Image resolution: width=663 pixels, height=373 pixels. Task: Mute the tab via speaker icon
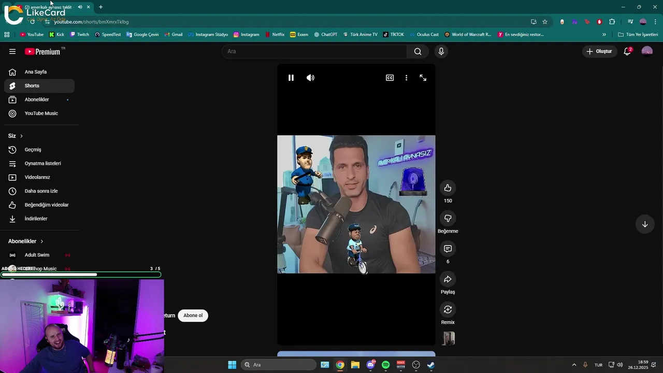(80, 7)
